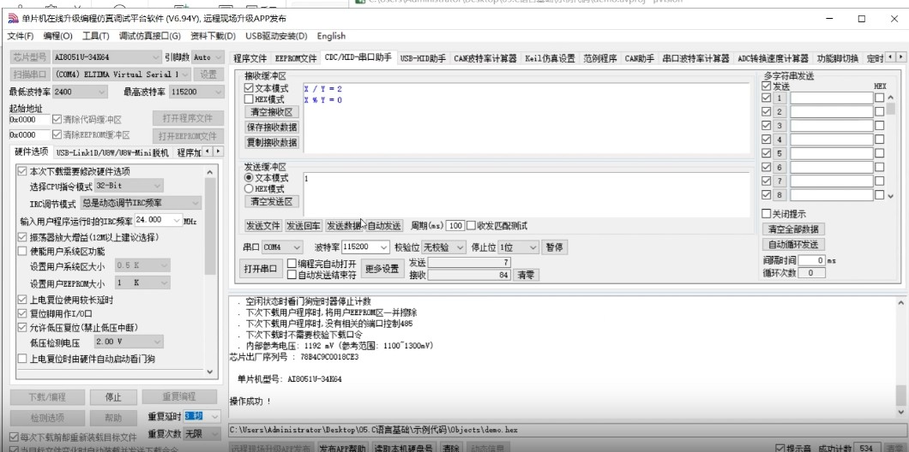This screenshot has width=909, height=452.
Task: Switch to the 串口波特率计算器 tab
Action: pos(695,58)
